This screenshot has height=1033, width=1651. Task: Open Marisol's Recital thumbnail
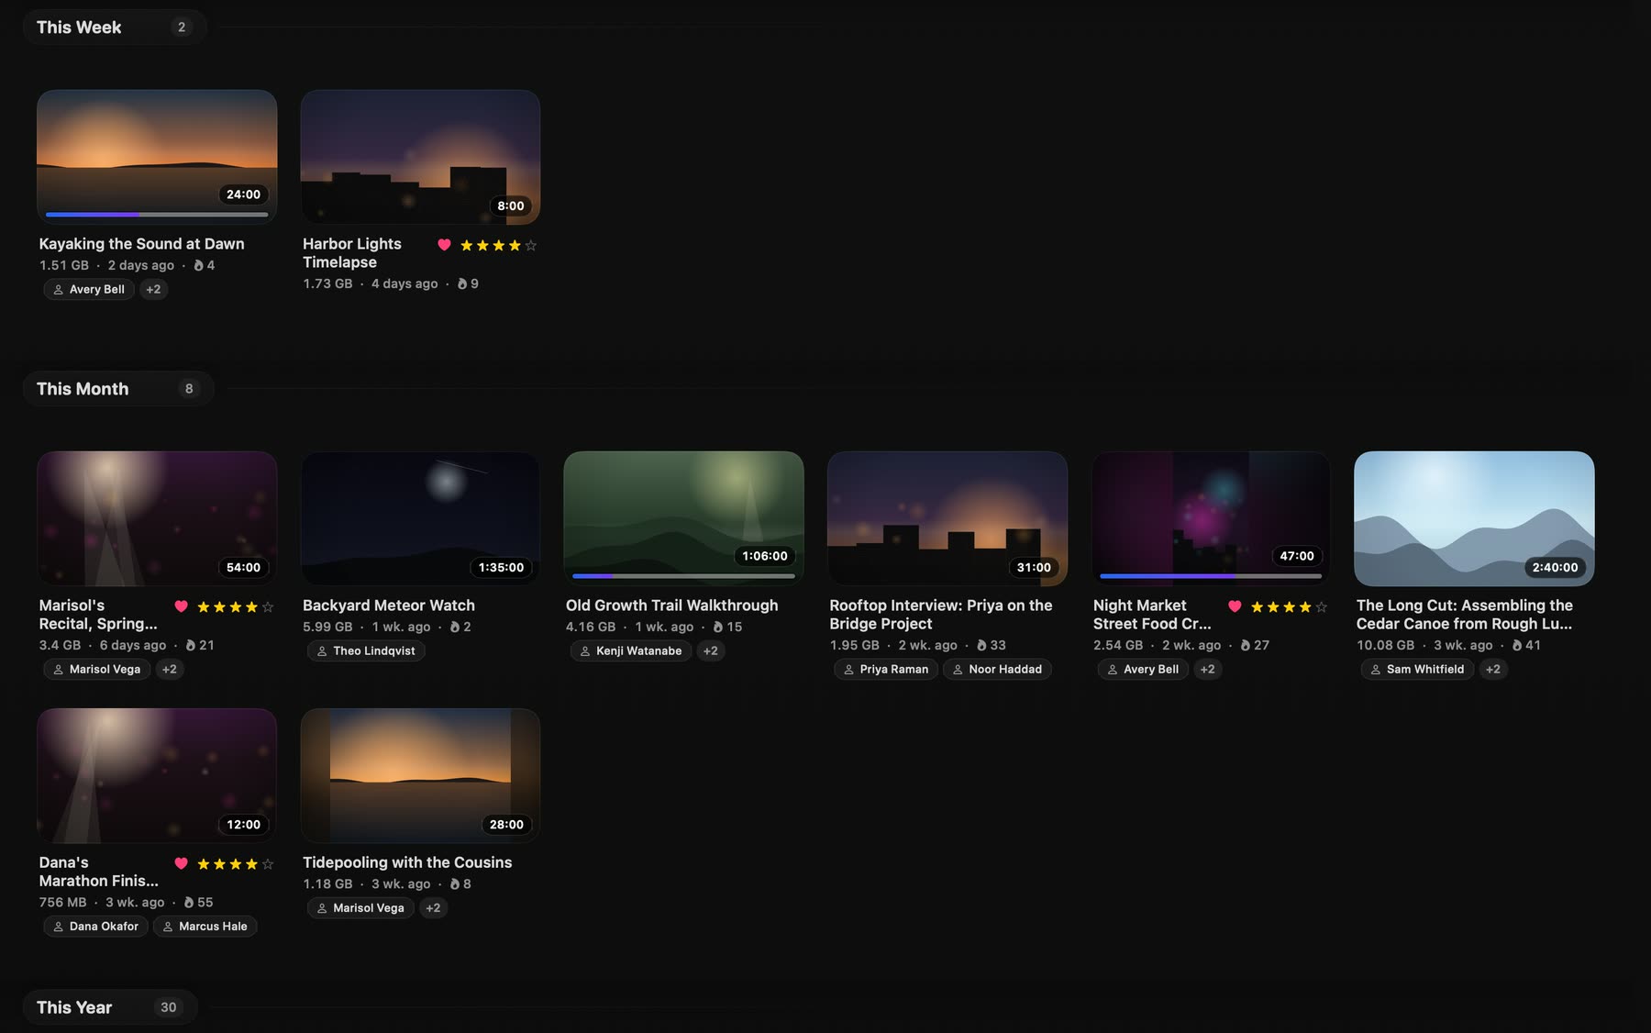click(157, 518)
